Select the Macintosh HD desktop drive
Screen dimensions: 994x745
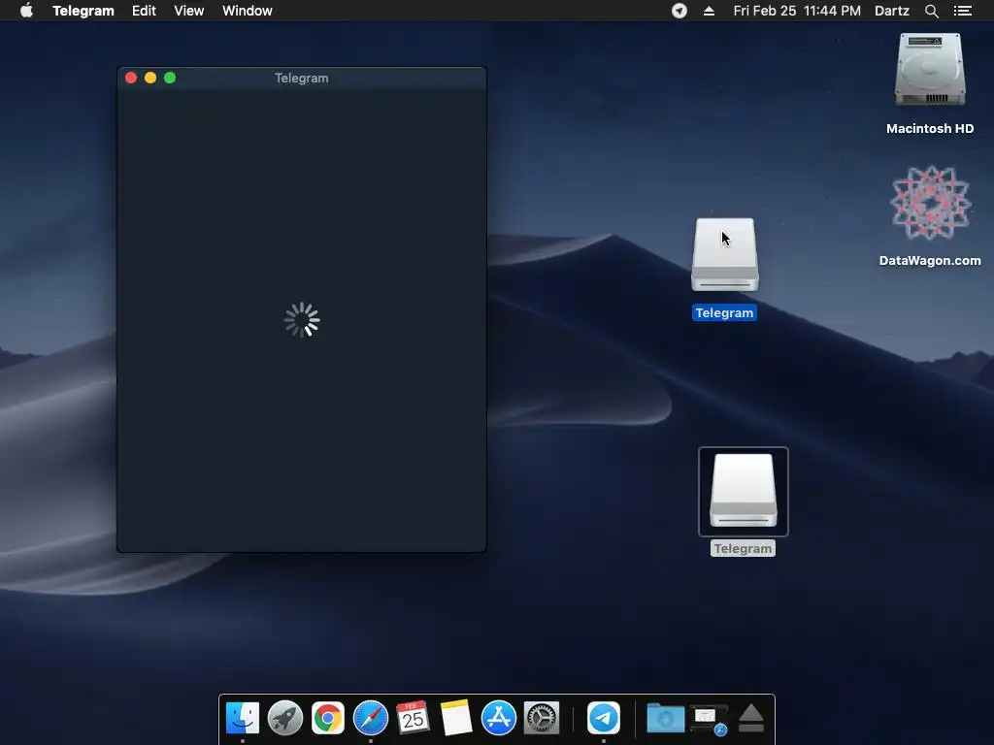point(930,70)
